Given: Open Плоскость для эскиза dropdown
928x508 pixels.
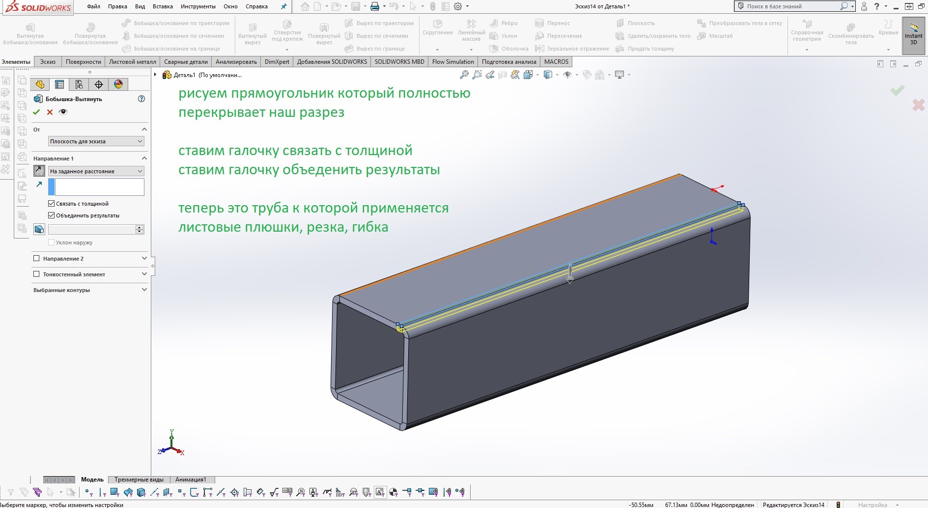Looking at the screenshot, I should (x=96, y=141).
